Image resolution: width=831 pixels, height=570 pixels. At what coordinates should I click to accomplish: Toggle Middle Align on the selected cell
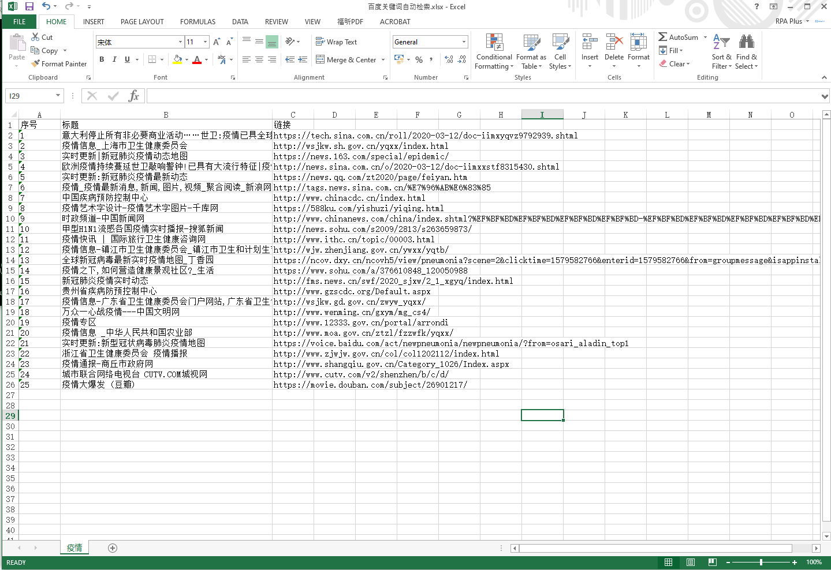point(259,42)
